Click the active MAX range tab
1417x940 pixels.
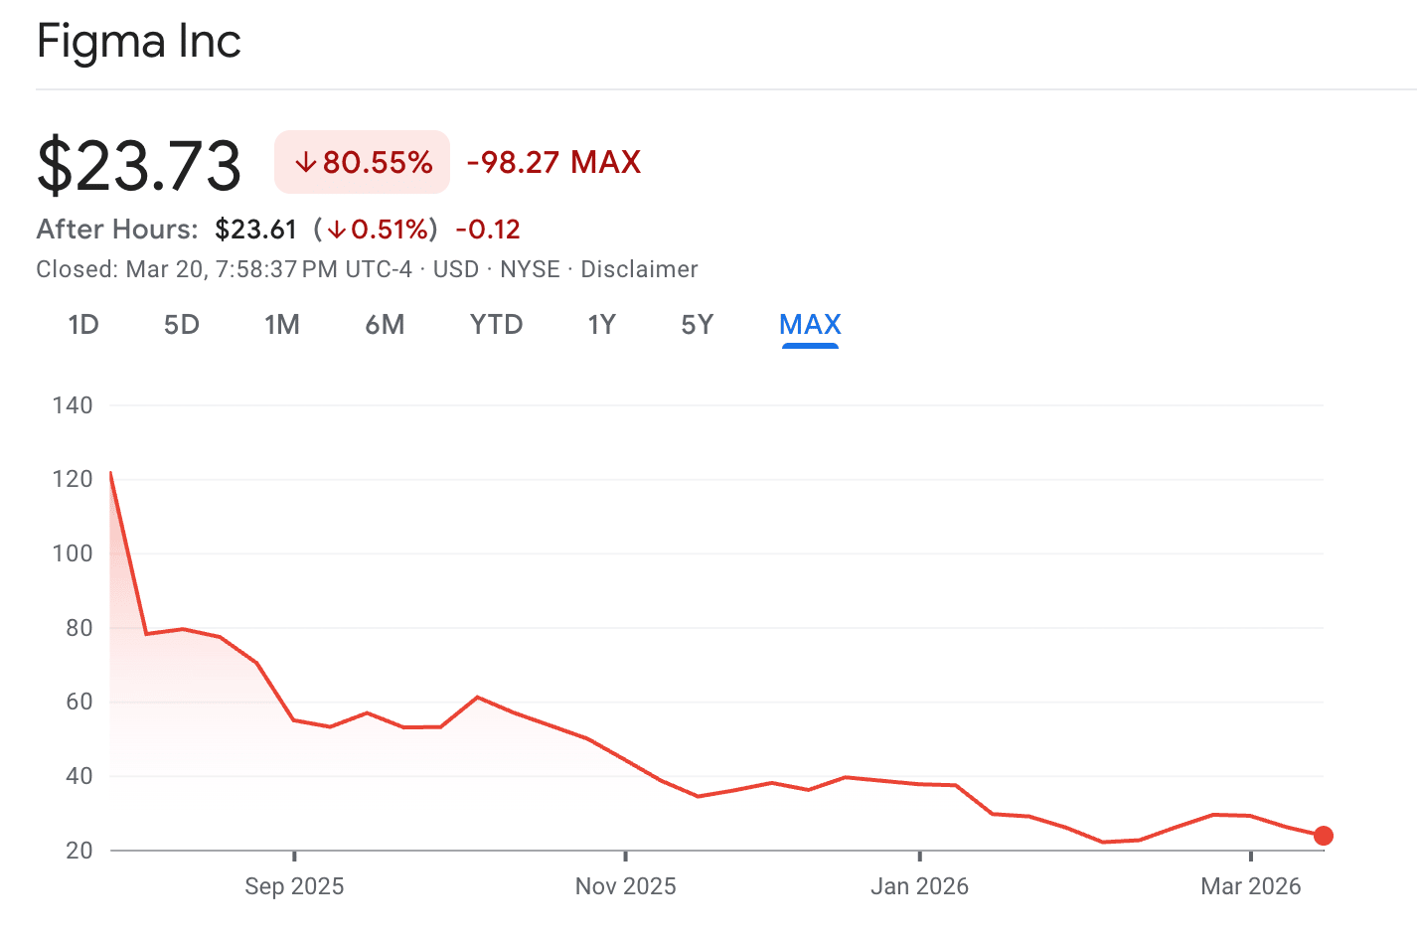pos(810,325)
